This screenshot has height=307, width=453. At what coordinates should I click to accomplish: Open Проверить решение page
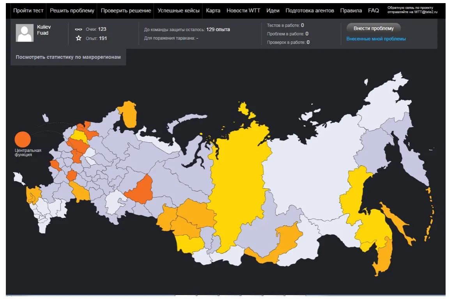tap(126, 11)
